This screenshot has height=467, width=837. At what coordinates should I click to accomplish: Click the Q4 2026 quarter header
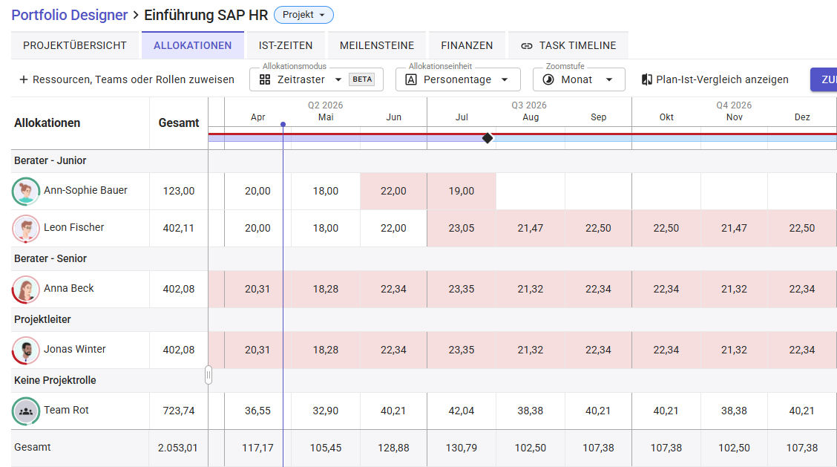coord(734,105)
